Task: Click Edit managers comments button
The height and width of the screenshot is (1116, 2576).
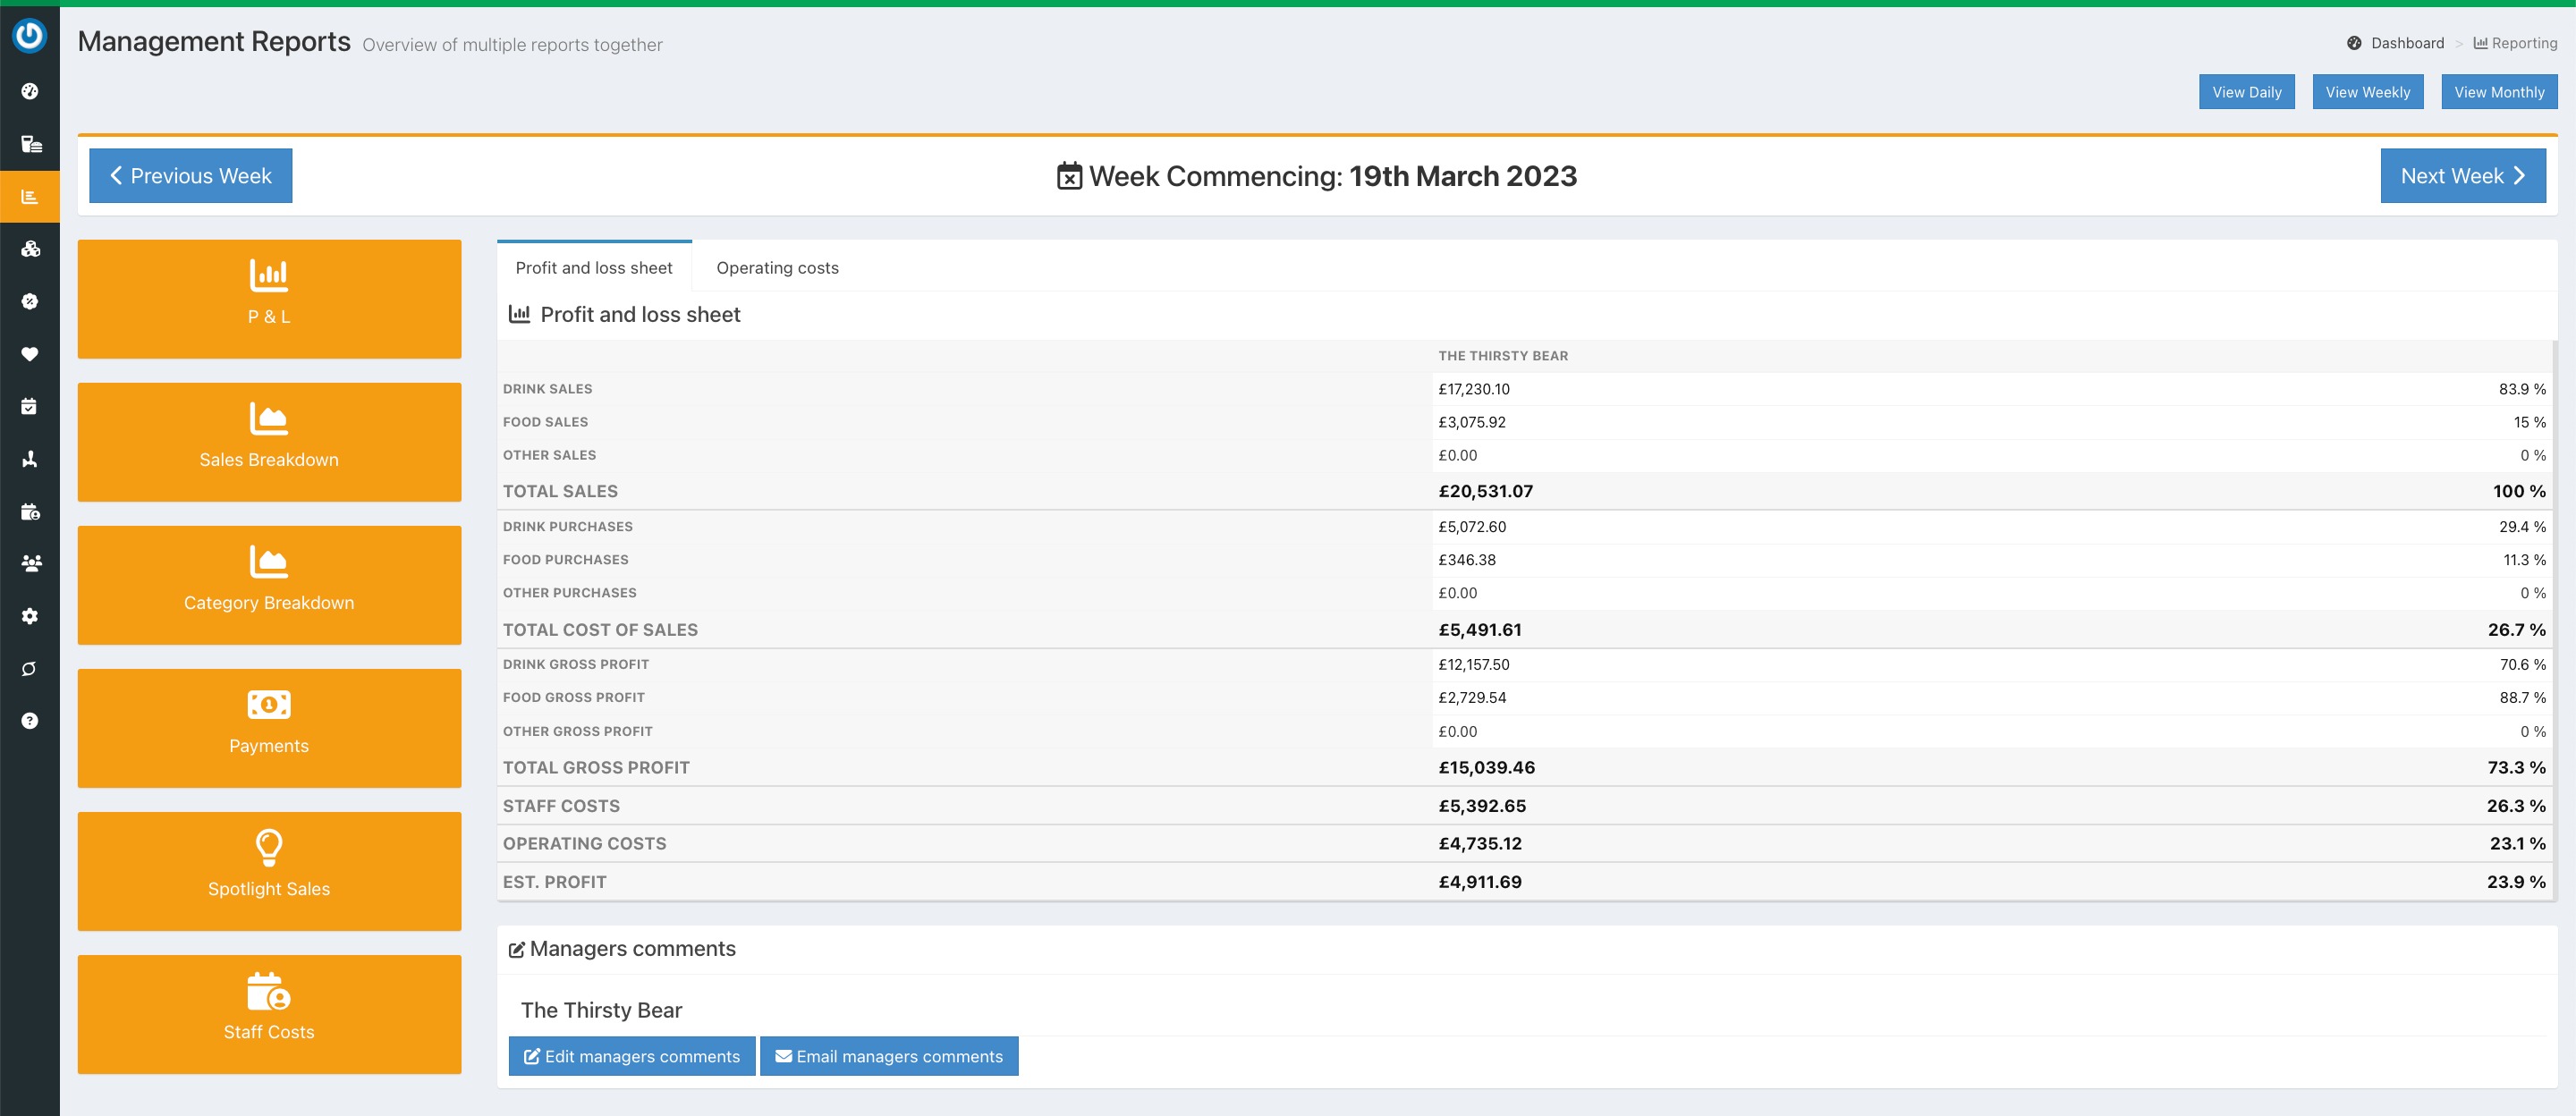Action: click(x=632, y=1056)
